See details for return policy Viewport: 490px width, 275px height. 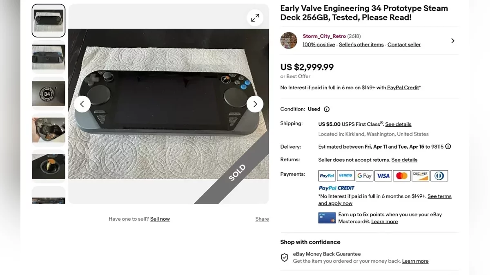point(404,160)
